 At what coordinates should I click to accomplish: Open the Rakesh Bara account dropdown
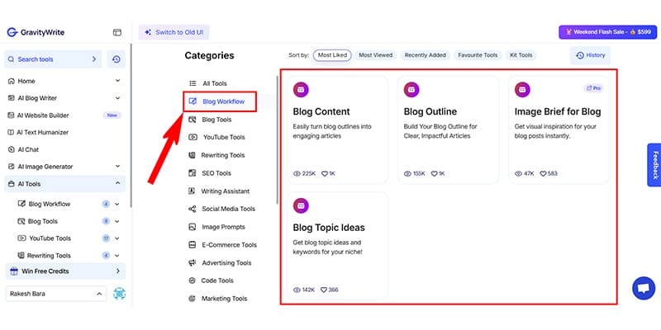coord(56,294)
